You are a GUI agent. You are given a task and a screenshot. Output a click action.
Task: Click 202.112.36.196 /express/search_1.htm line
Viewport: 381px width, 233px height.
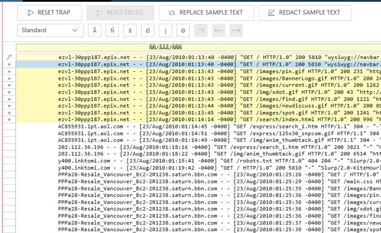click(198, 147)
